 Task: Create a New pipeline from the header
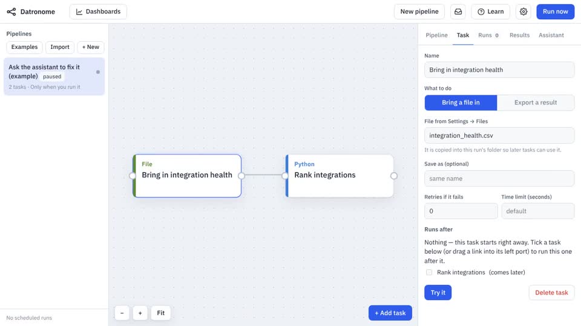pos(419,11)
